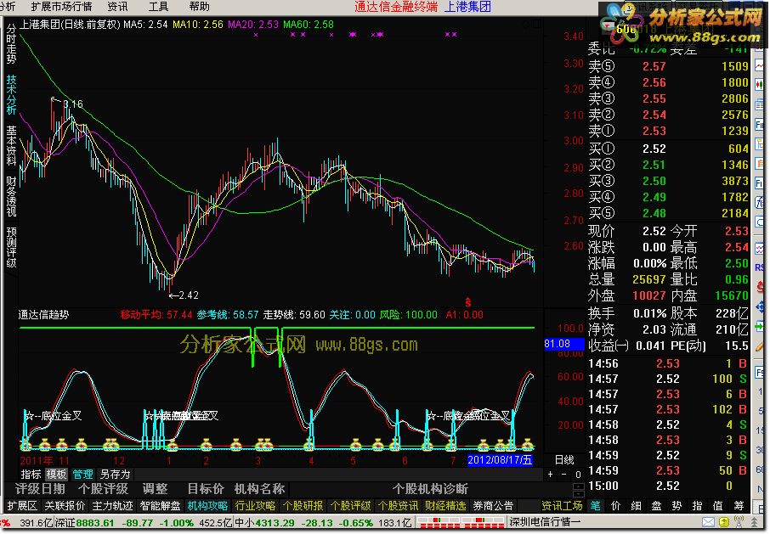Click the 个股机构诊断 header
This screenshot has width=770, height=534.
pyautogui.click(x=430, y=489)
